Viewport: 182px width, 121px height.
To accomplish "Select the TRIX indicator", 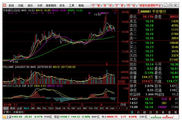I will 51,108.
